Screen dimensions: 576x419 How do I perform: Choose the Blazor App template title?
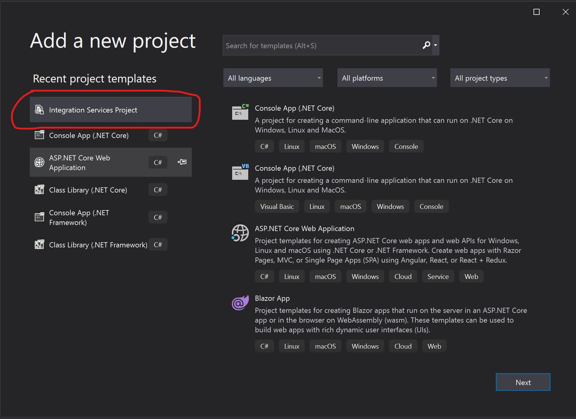click(272, 298)
